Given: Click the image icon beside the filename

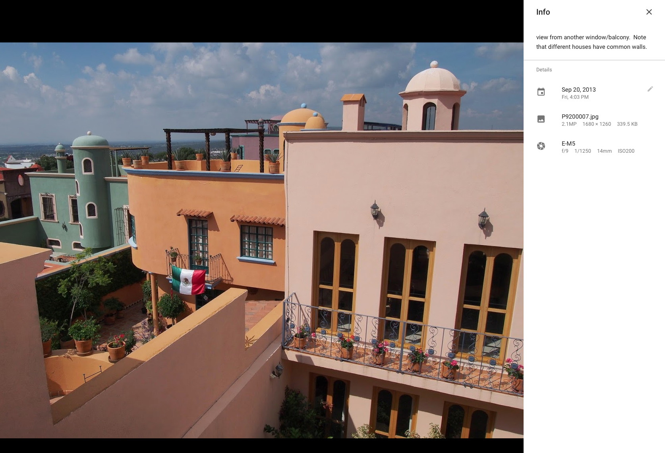Looking at the screenshot, I should click(x=541, y=119).
